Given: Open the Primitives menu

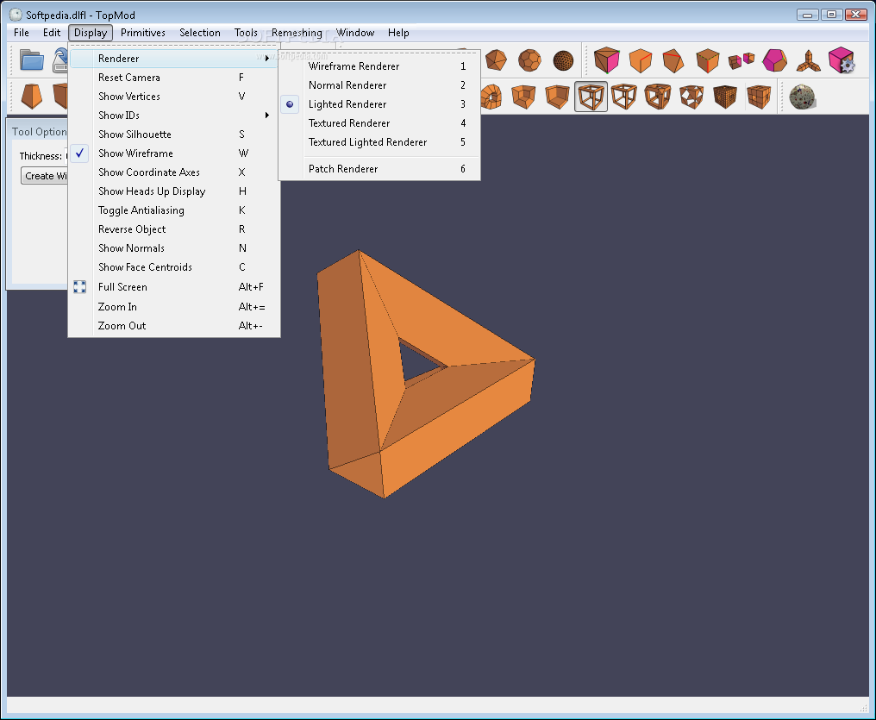Looking at the screenshot, I should pos(142,33).
